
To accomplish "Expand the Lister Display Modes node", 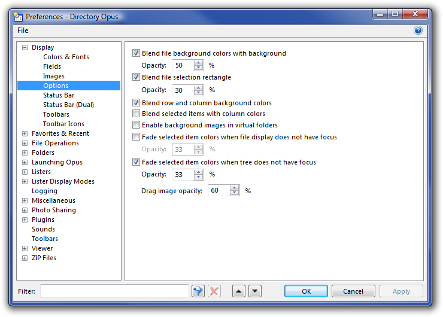I will pos(25,181).
